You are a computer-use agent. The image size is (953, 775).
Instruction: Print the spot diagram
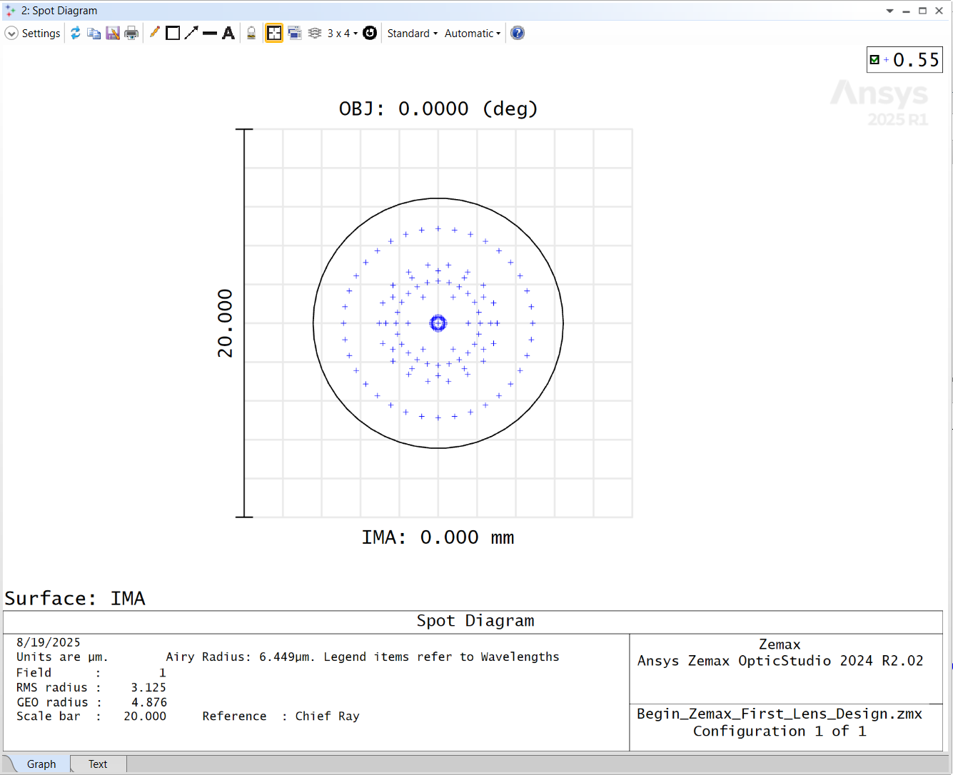point(131,33)
